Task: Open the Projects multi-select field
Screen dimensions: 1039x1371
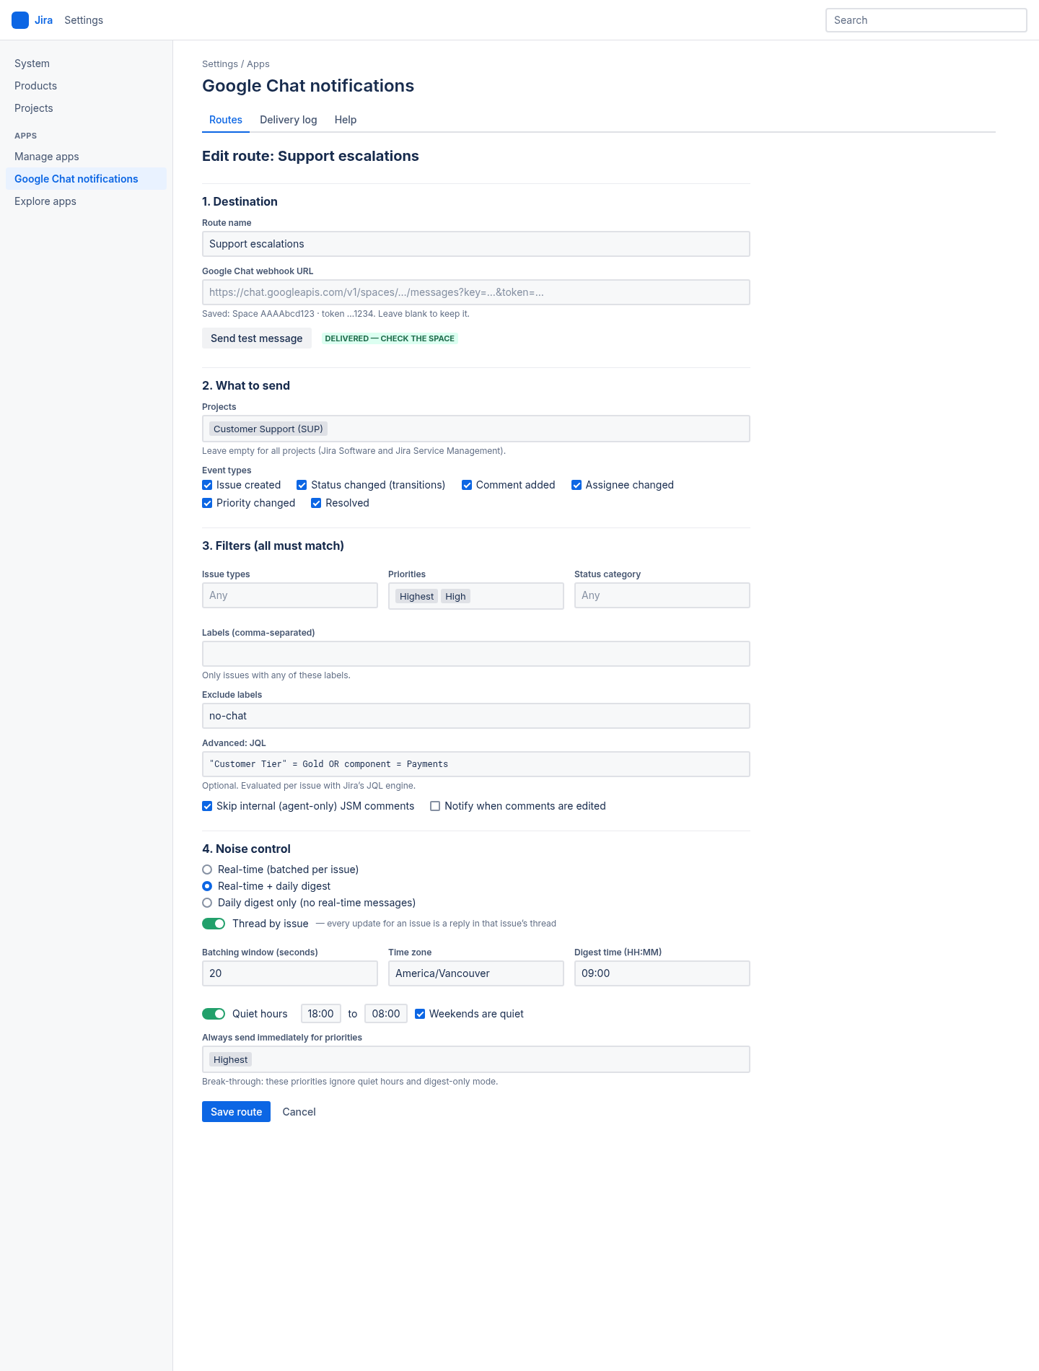Action: (x=476, y=429)
